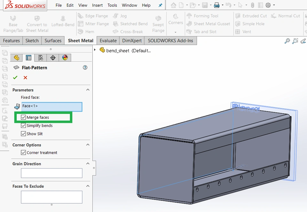Collapse the Parameters section
Viewport: 307px width, 212px height.
pyautogui.click(x=88, y=90)
